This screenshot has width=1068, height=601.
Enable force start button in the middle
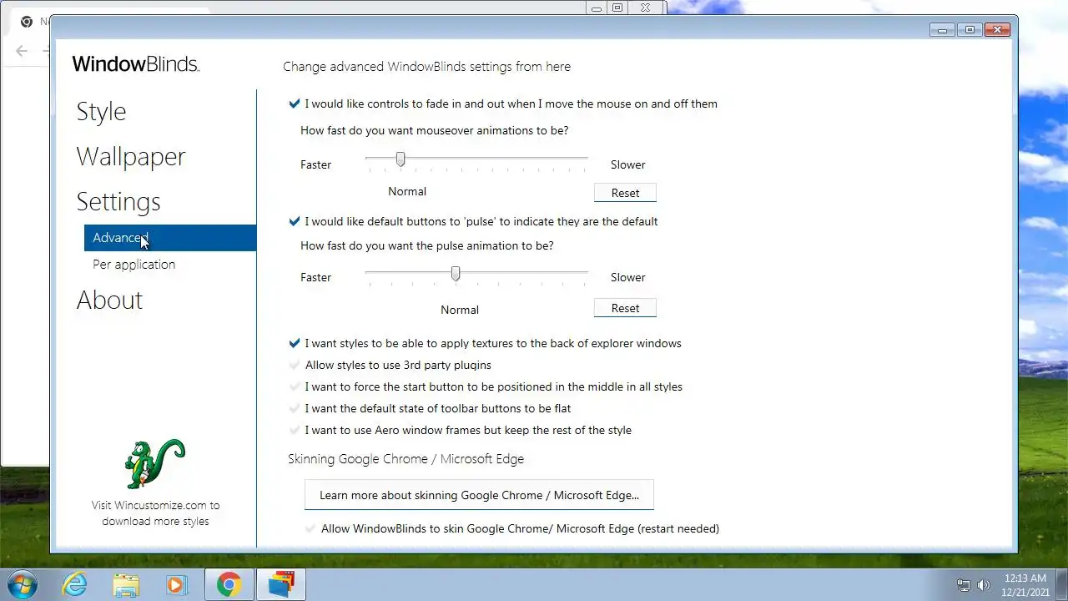point(294,386)
